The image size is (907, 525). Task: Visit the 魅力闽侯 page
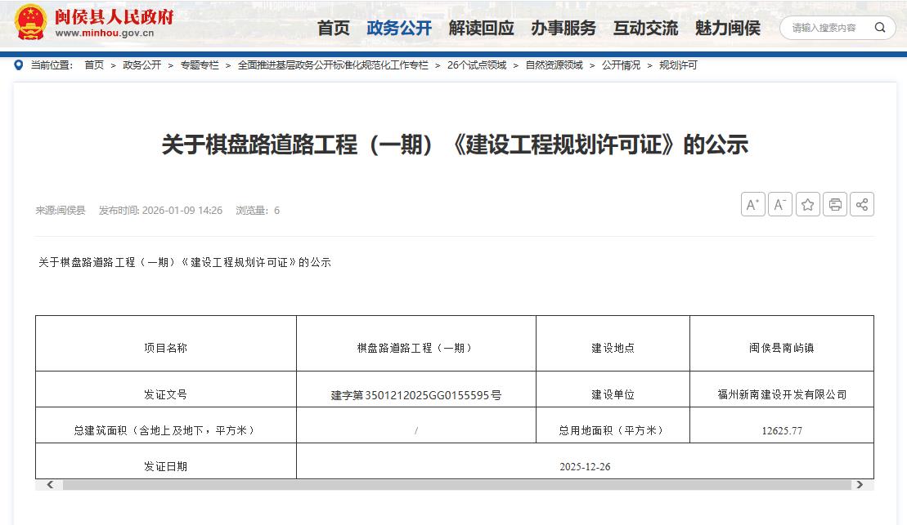point(727,28)
